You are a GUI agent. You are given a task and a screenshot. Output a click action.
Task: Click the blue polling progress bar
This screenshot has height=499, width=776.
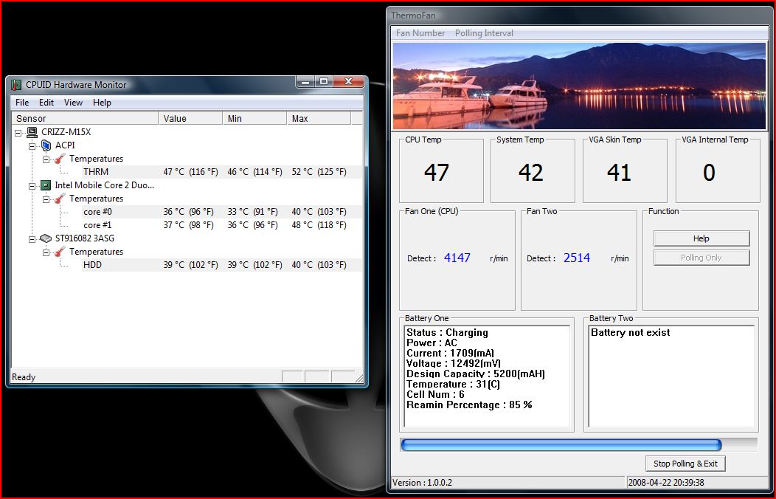coord(561,445)
